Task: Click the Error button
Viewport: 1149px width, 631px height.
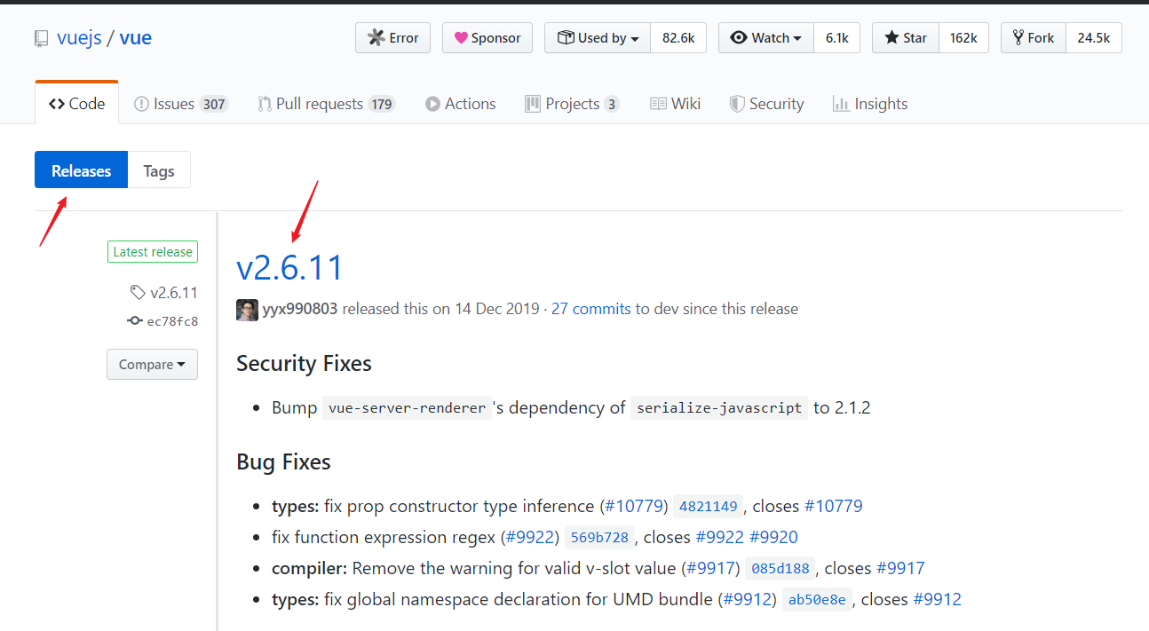Action: pyautogui.click(x=392, y=38)
